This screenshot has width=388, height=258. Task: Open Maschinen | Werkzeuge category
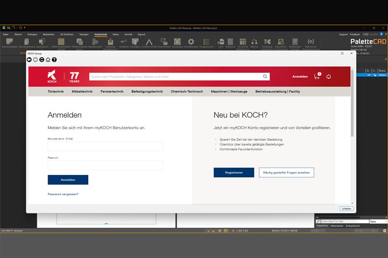pyautogui.click(x=229, y=91)
